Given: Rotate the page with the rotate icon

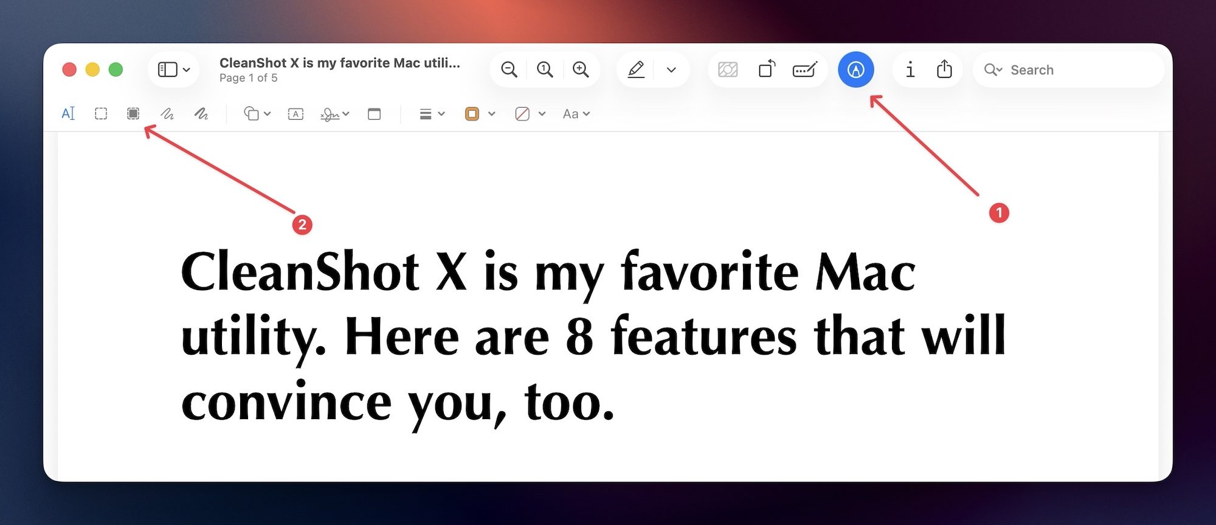Looking at the screenshot, I should (767, 69).
